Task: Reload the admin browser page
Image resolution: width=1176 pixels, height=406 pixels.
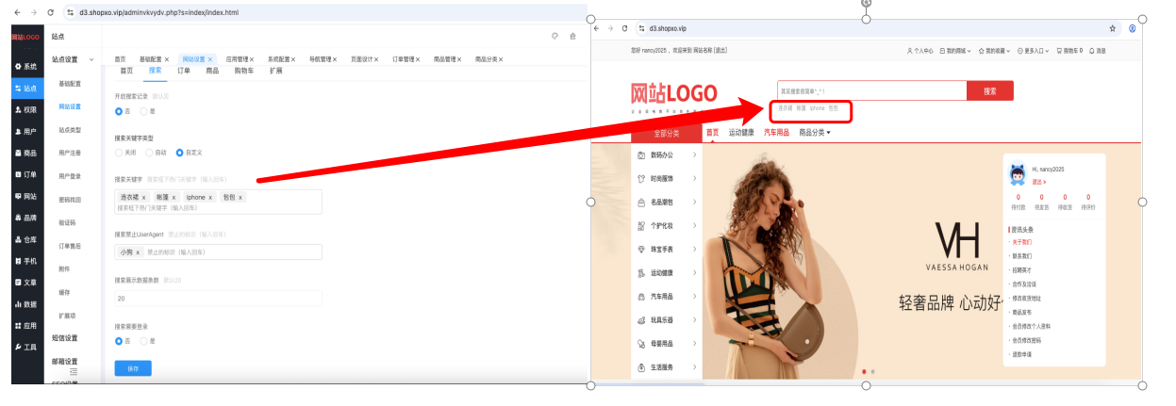Action: 50,12
